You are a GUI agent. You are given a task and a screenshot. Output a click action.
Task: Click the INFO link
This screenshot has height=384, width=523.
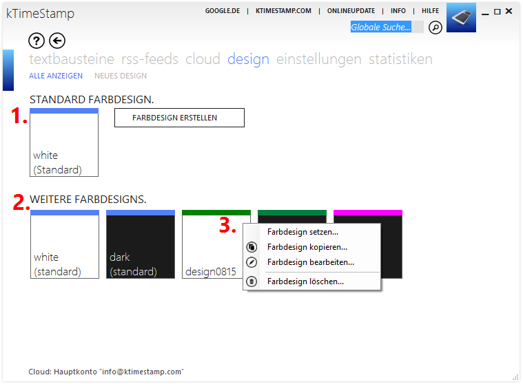tap(398, 11)
